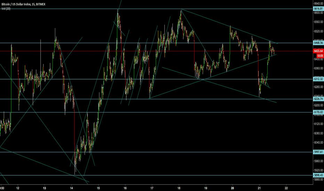Click the 6520.00 price axis tick
Screen dimensions: 324x191
point(318,31)
